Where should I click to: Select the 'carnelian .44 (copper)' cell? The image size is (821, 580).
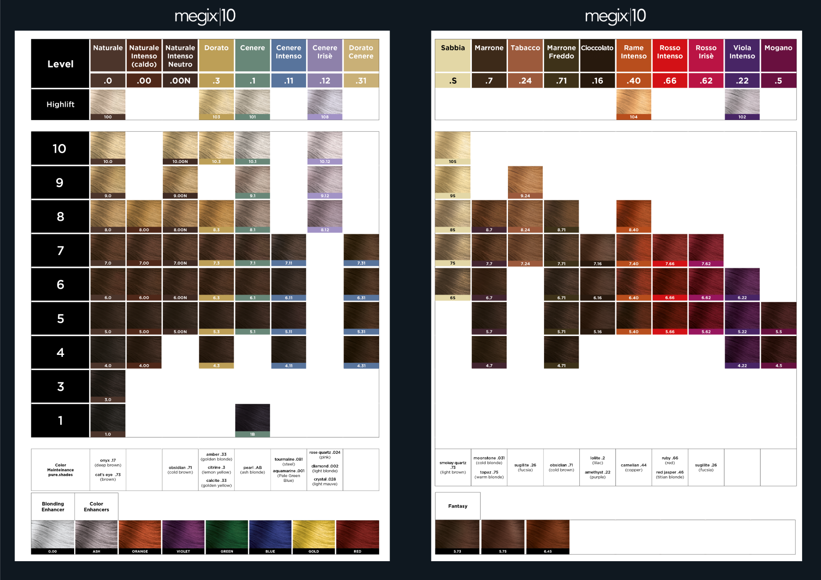coord(634,467)
